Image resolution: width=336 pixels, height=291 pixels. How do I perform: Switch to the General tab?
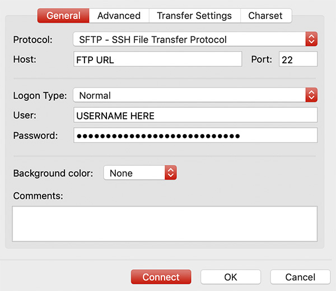click(63, 16)
